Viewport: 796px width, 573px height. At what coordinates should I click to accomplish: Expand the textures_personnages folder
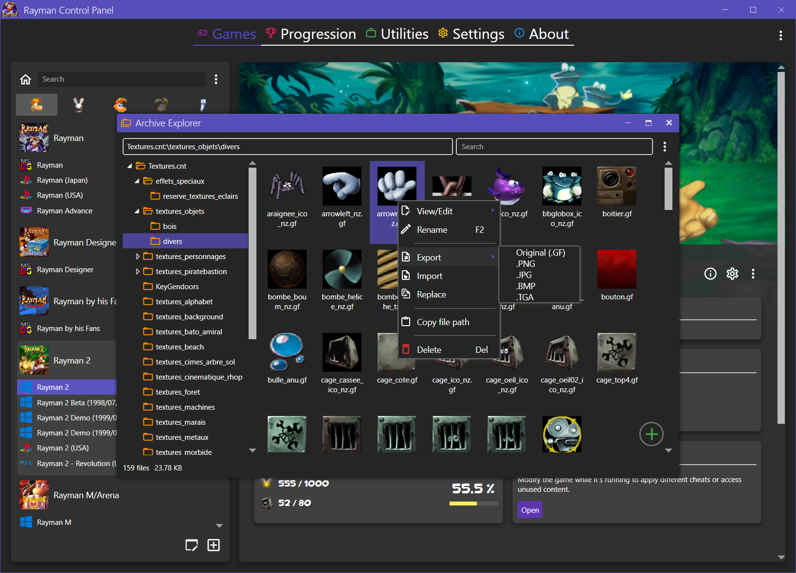pyautogui.click(x=138, y=257)
